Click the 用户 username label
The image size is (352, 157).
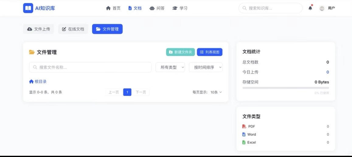331,8
